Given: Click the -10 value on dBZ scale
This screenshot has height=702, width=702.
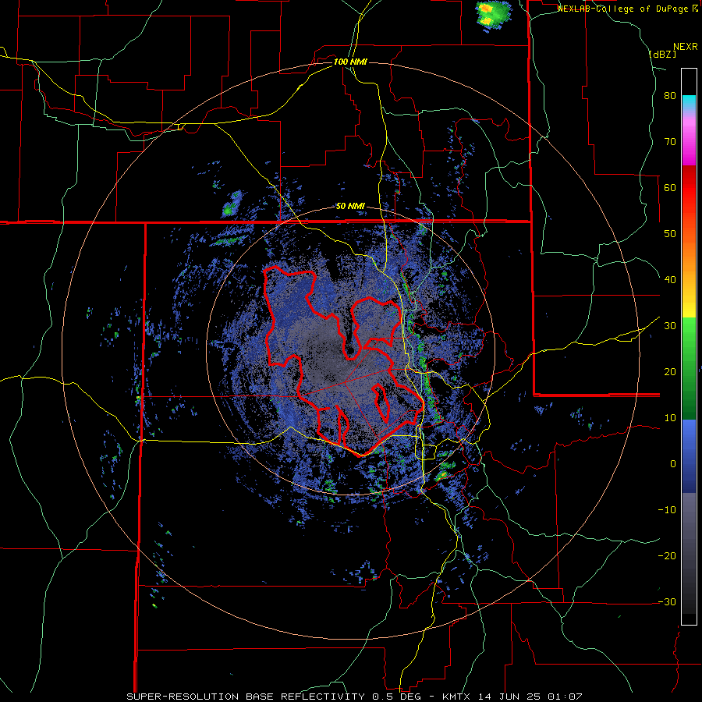Looking at the screenshot, I should pos(667,510).
